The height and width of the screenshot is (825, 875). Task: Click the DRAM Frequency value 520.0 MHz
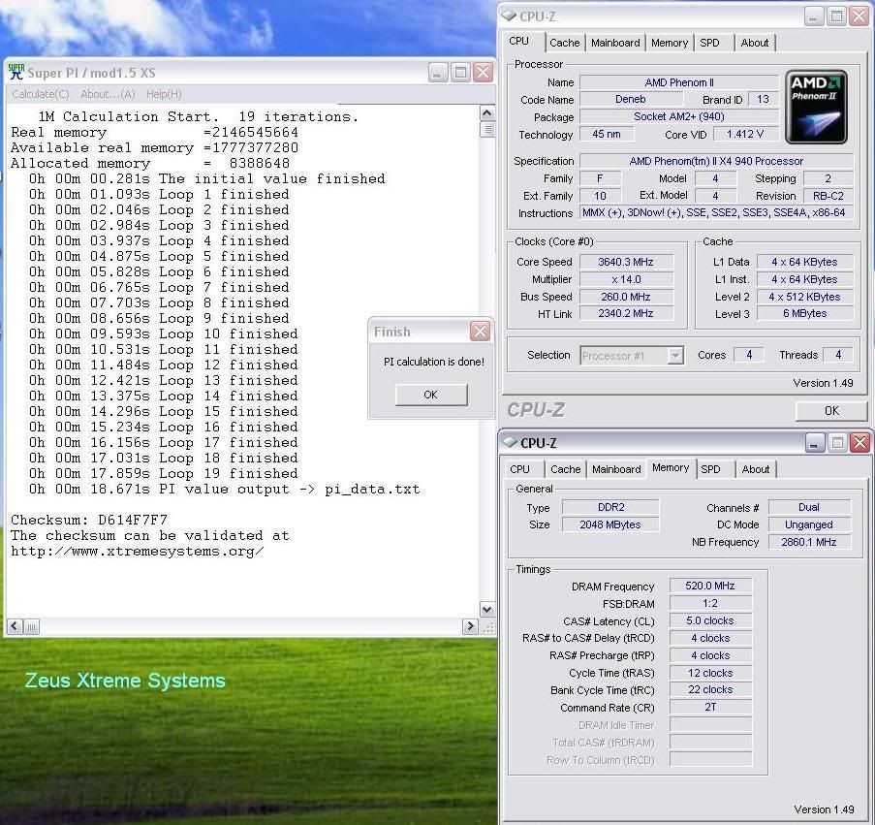(710, 586)
